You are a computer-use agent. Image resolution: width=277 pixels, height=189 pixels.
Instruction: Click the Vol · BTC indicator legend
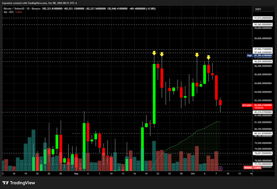point(13,12)
